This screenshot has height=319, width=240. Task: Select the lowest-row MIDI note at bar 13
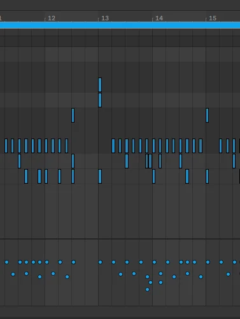tap(100, 176)
